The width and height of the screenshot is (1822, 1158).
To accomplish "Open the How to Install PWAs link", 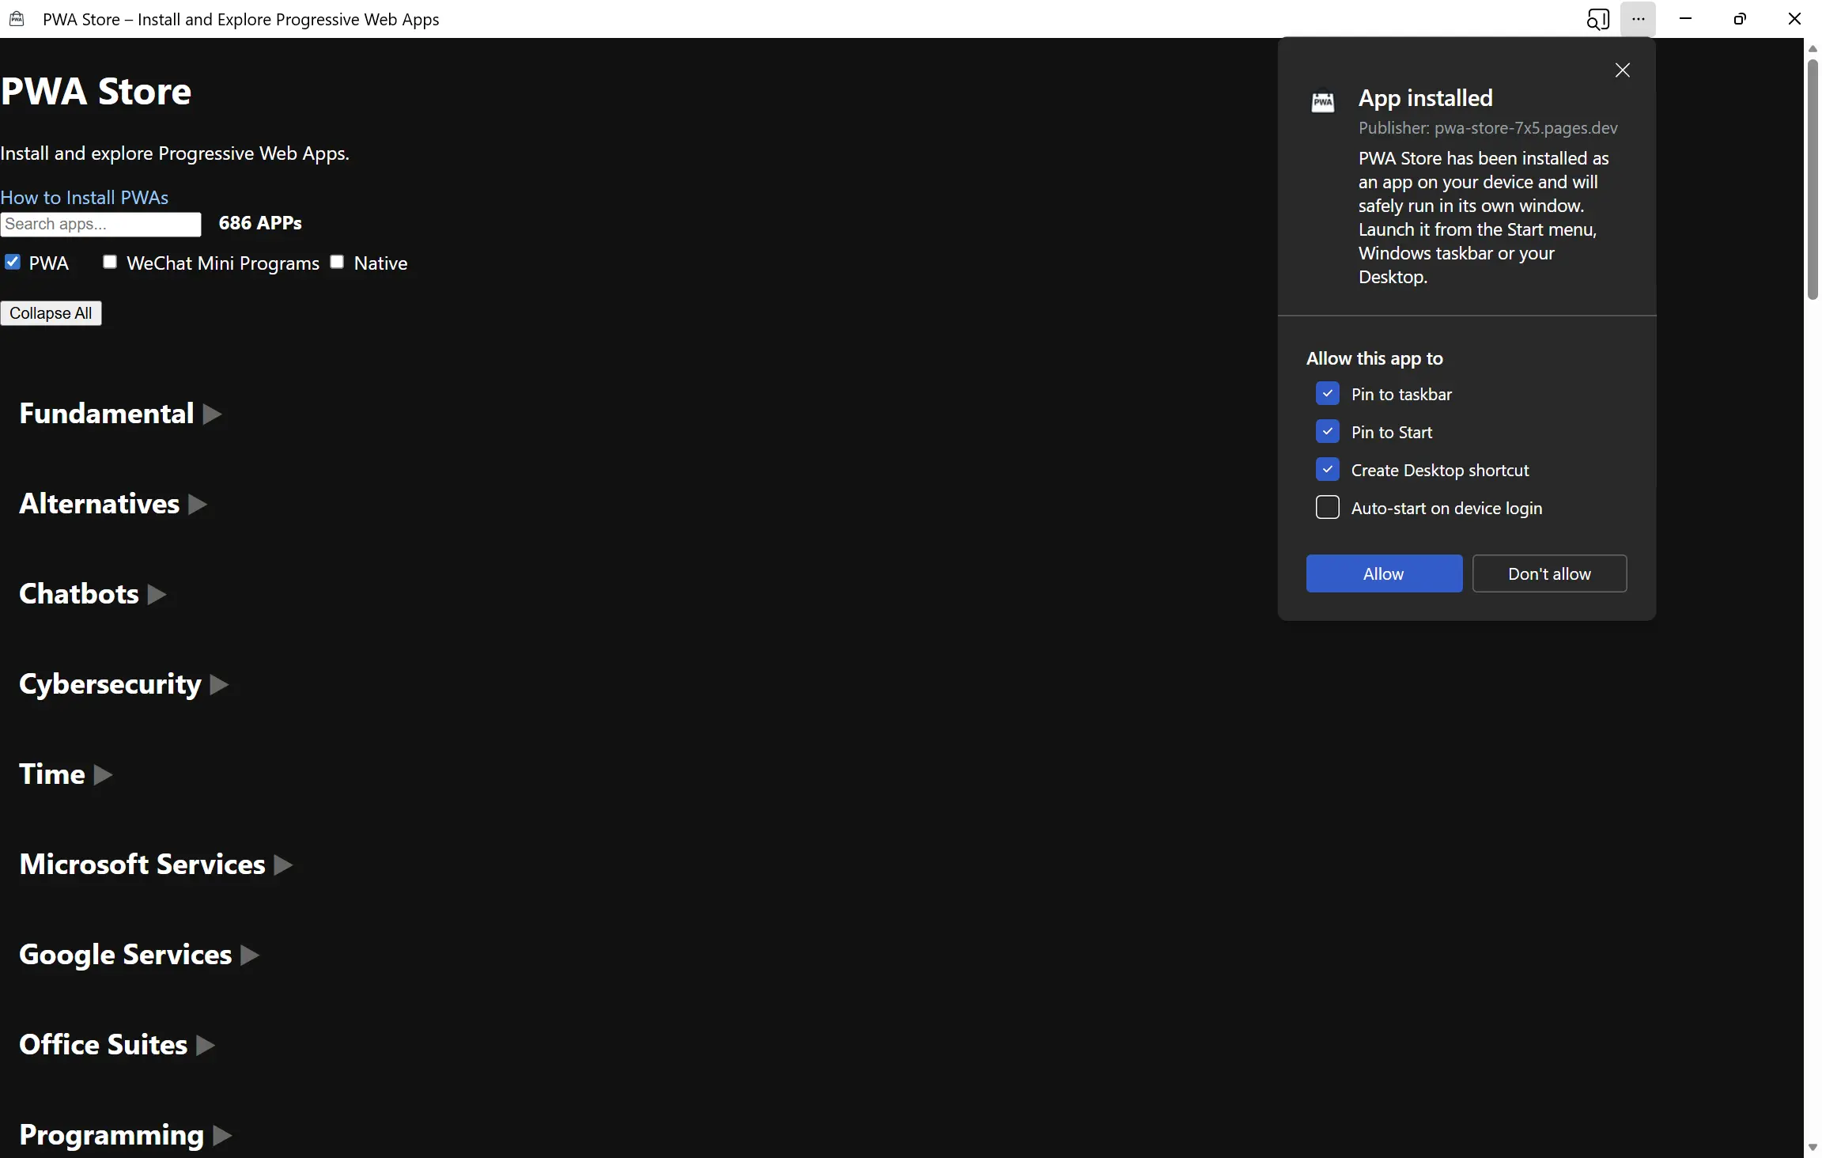I will coord(85,197).
